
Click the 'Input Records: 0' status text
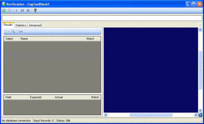pos(44,121)
